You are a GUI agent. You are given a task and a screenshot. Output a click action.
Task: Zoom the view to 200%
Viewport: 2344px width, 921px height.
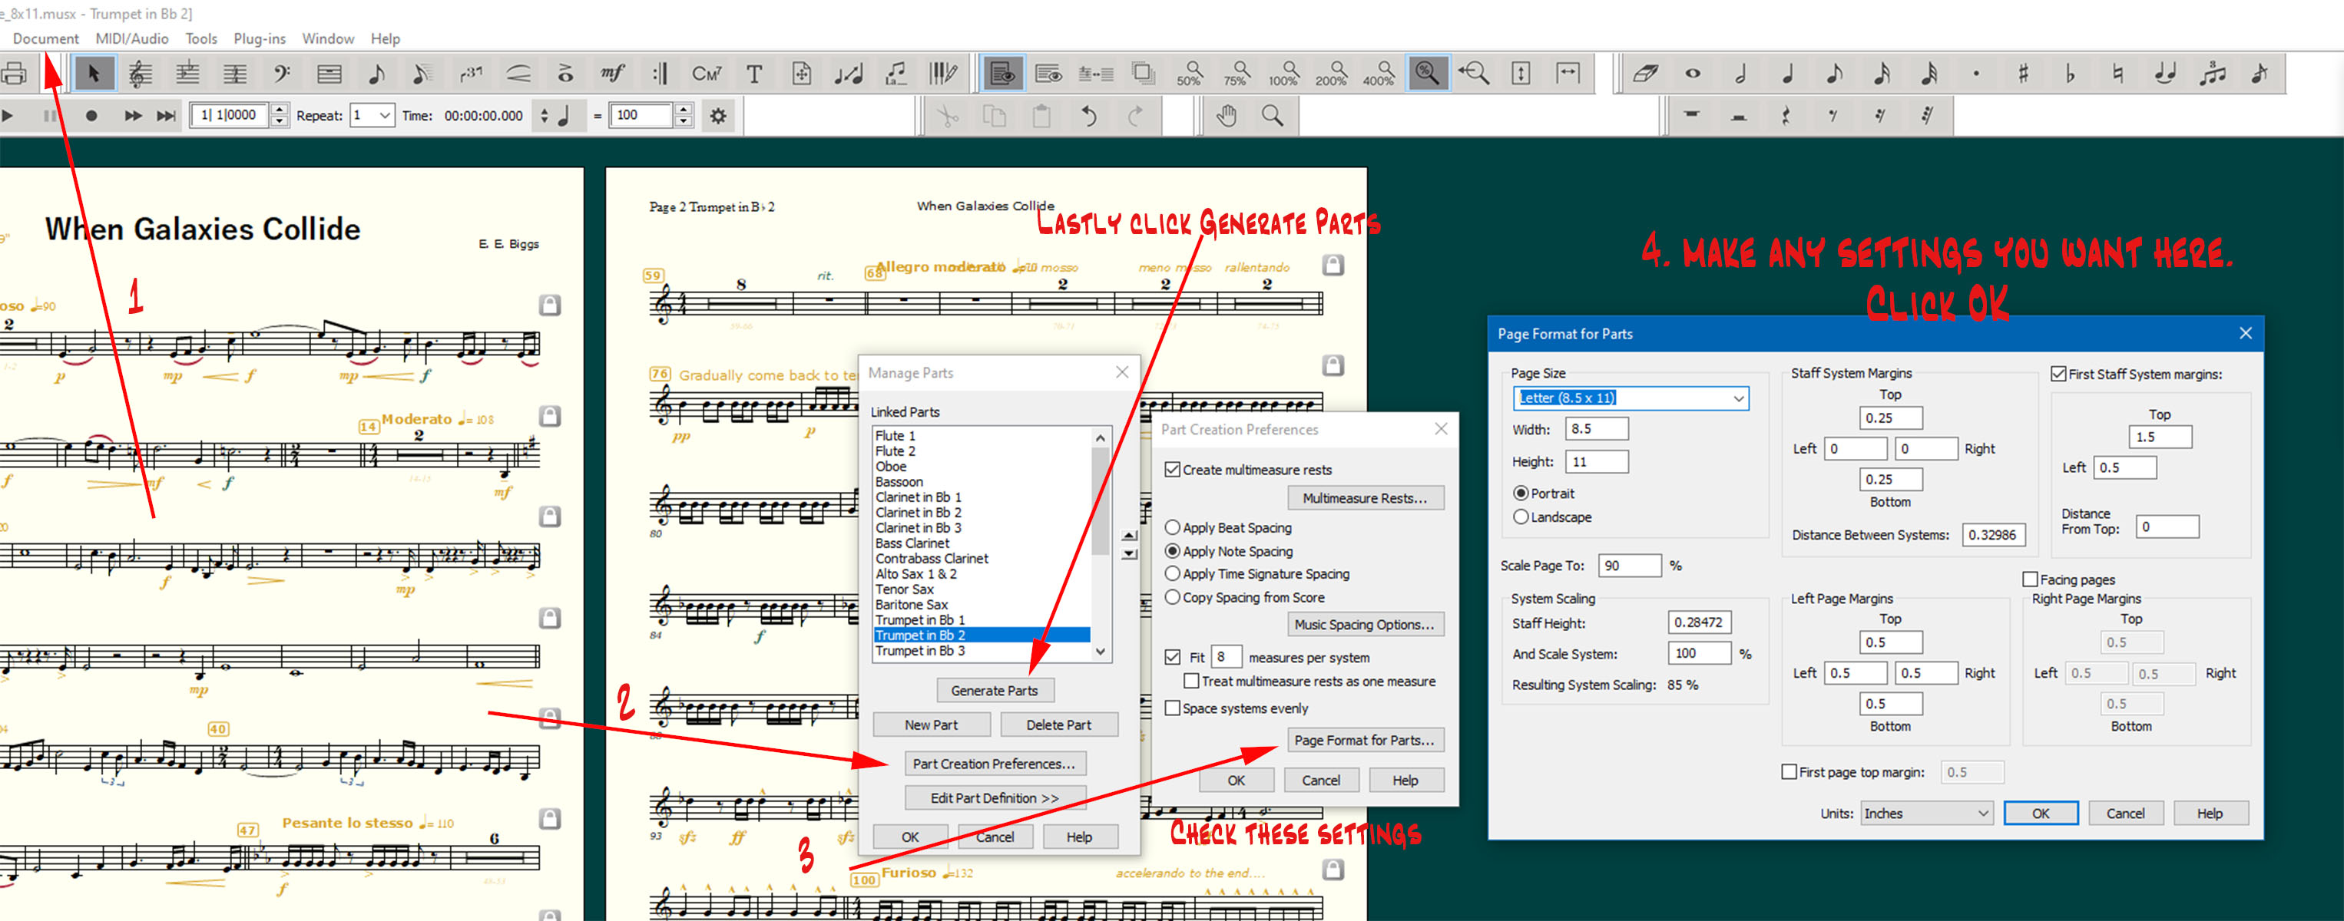coord(1331,74)
